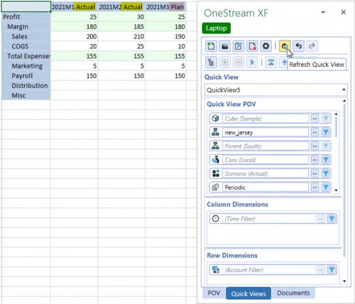Toggle filter icon on Scenario (Actual) row

pyautogui.click(x=326, y=173)
